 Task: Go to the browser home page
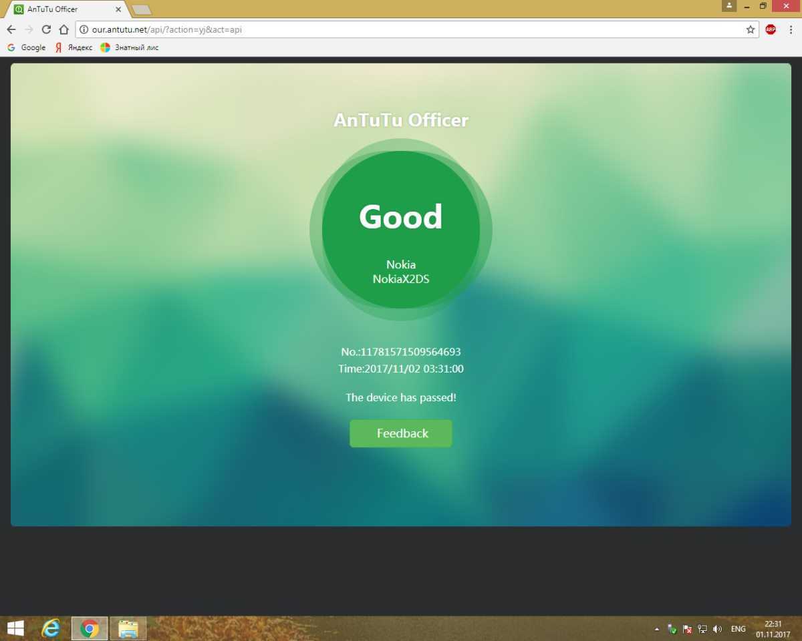63,29
